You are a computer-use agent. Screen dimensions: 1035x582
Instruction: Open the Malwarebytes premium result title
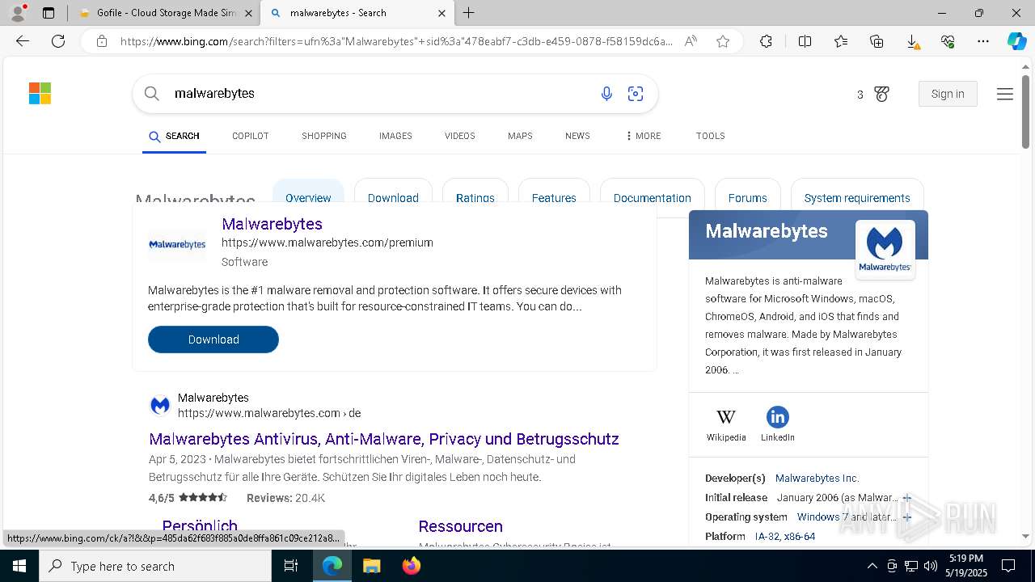(272, 224)
